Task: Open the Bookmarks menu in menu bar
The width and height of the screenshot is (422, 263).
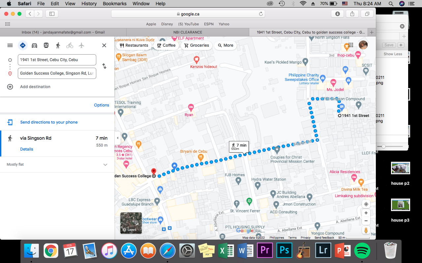Action: click(x=114, y=4)
